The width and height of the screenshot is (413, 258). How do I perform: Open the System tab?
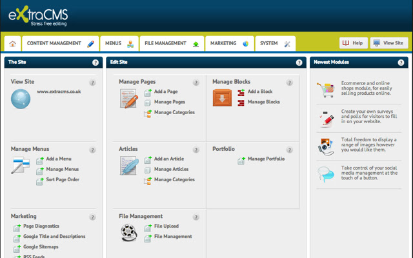(x=276, y=43)
